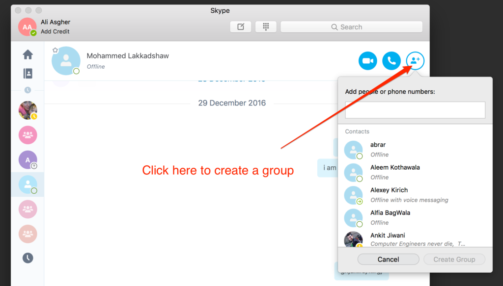Click the Create Group button

click(x=454, y=260)
